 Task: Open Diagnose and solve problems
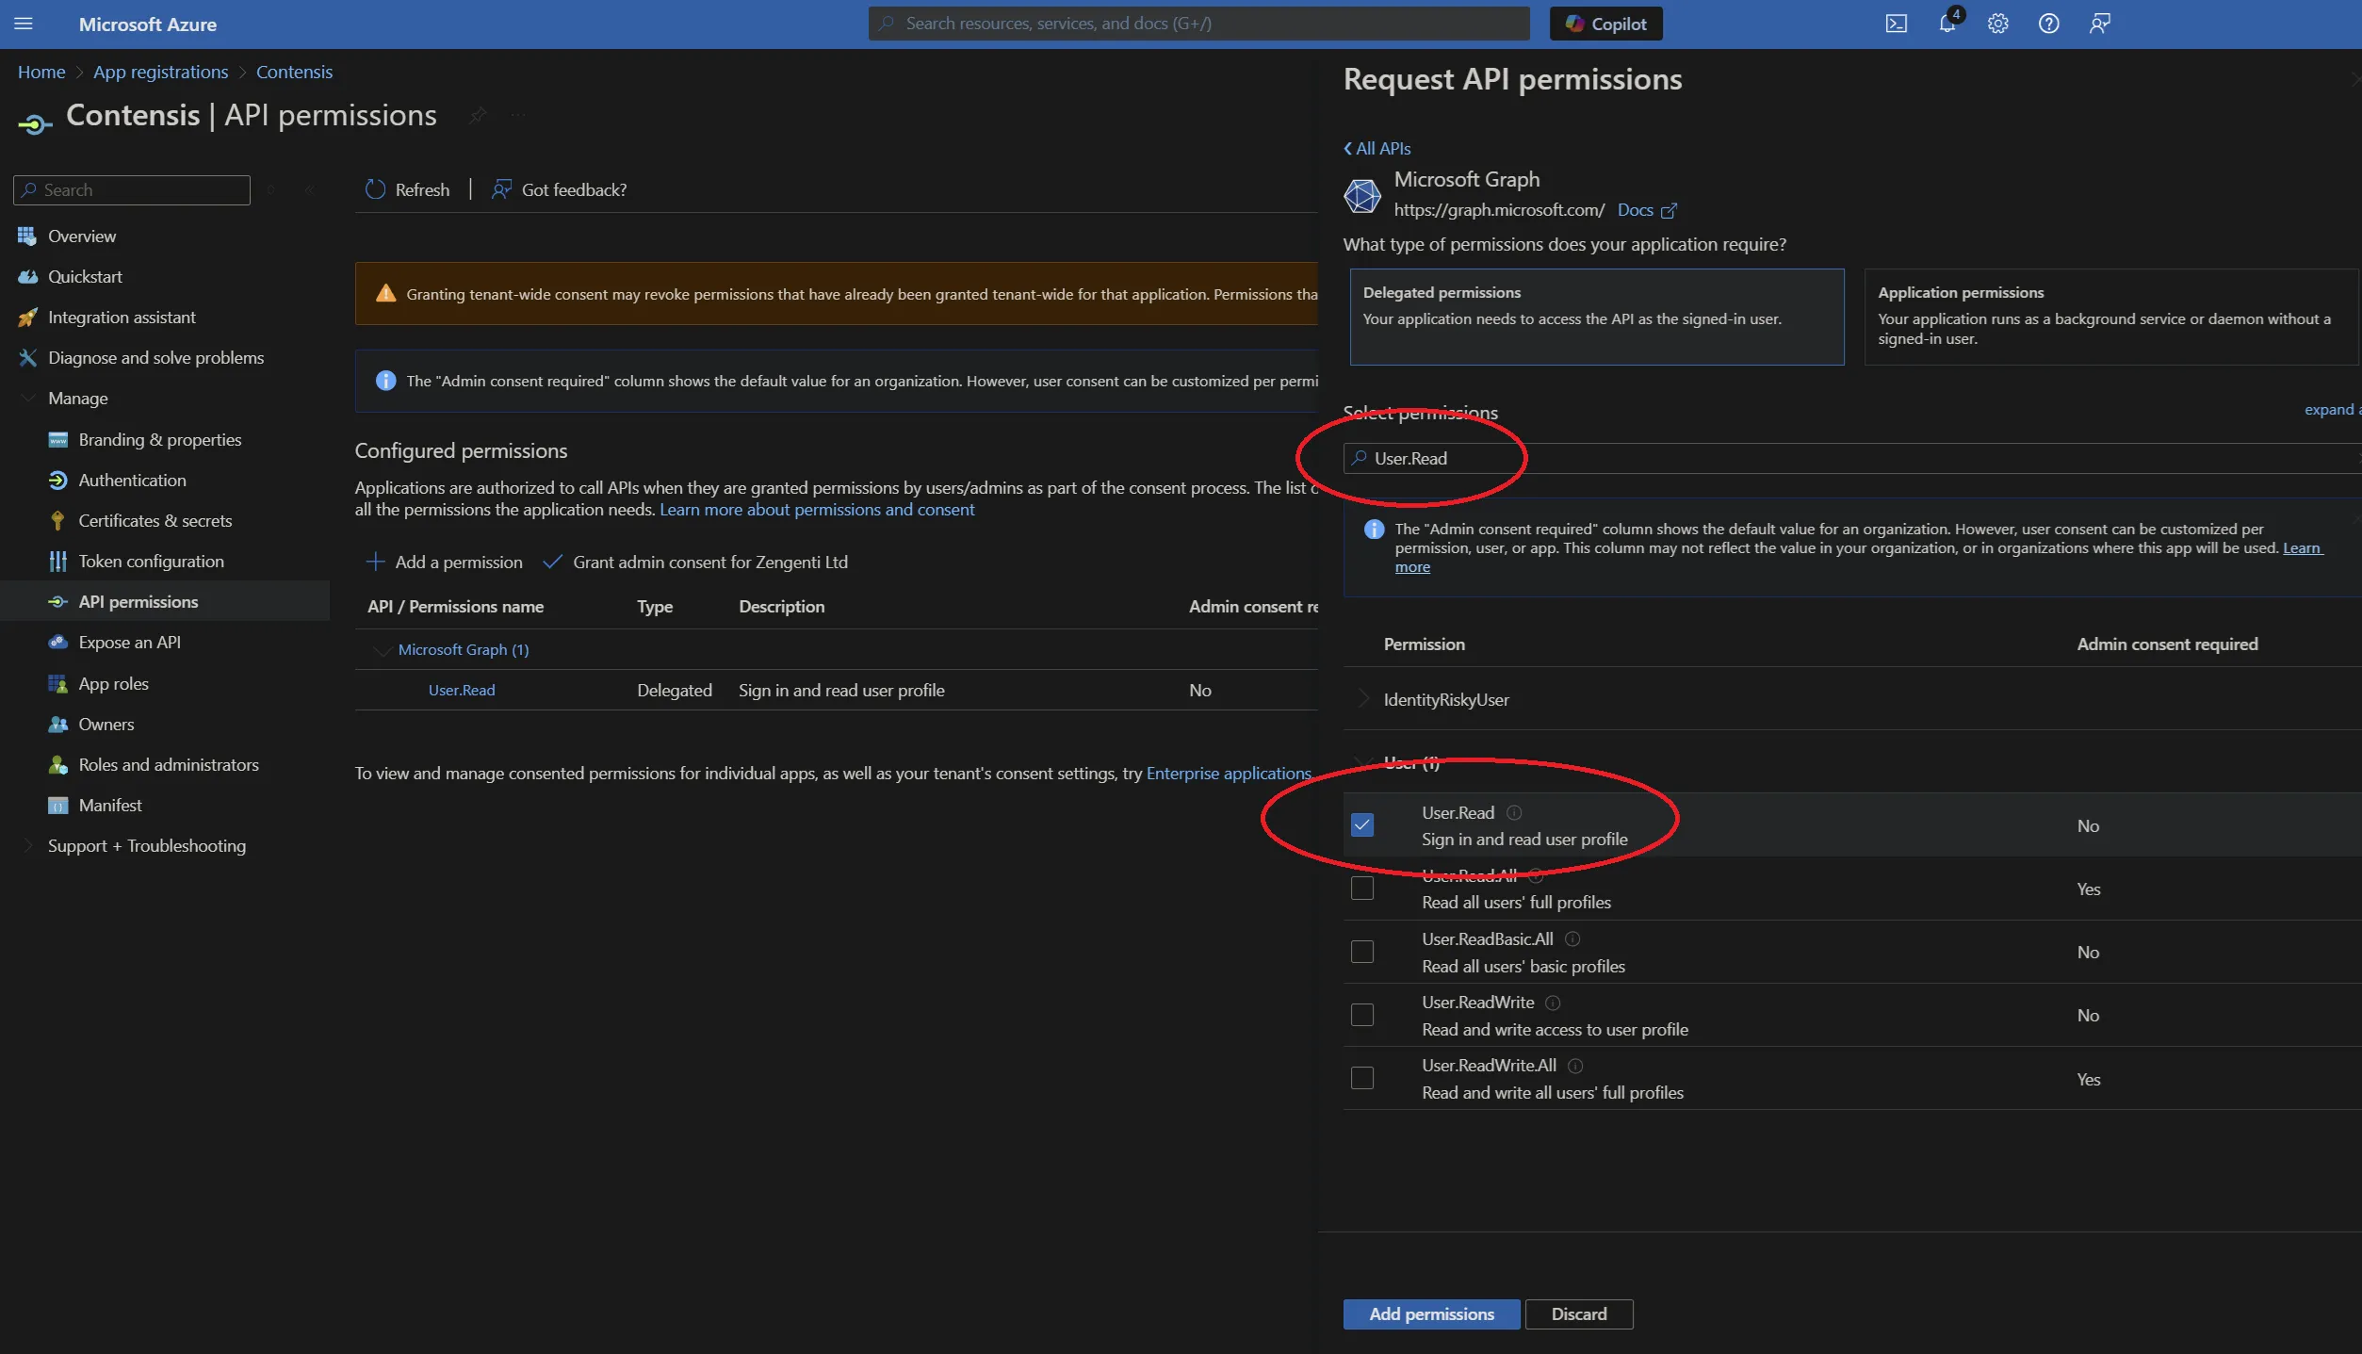(155, 357)
